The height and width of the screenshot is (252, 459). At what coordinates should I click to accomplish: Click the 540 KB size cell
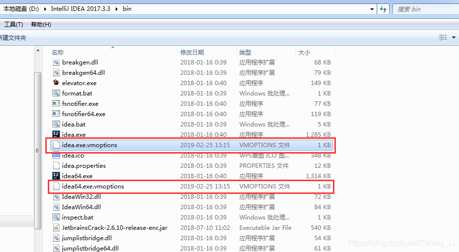pos(321,228)
